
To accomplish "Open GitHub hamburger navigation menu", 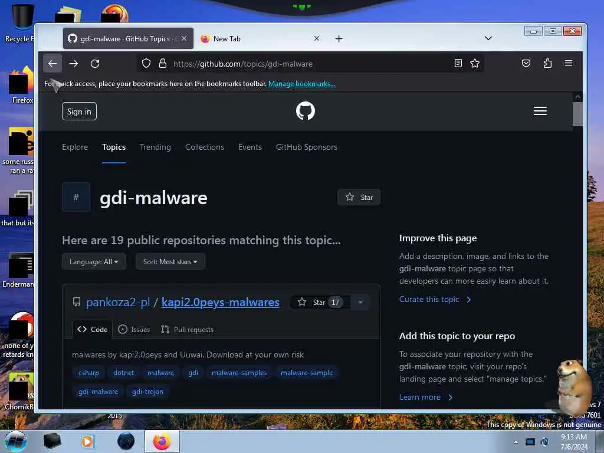I will pos(540,111).
